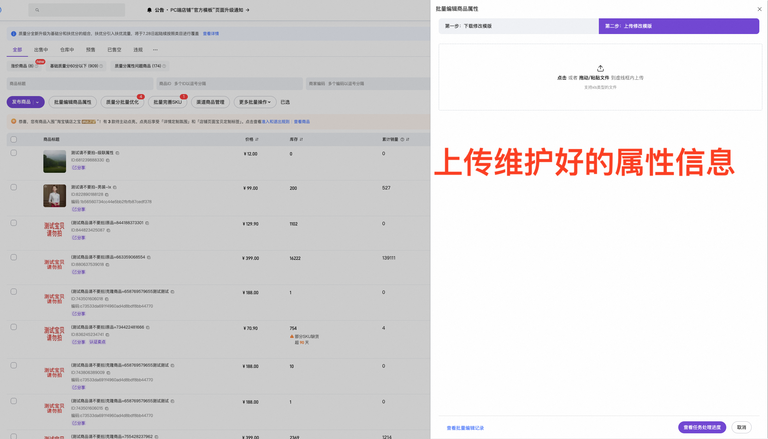Click the 商品ID input field

point(230,84)
